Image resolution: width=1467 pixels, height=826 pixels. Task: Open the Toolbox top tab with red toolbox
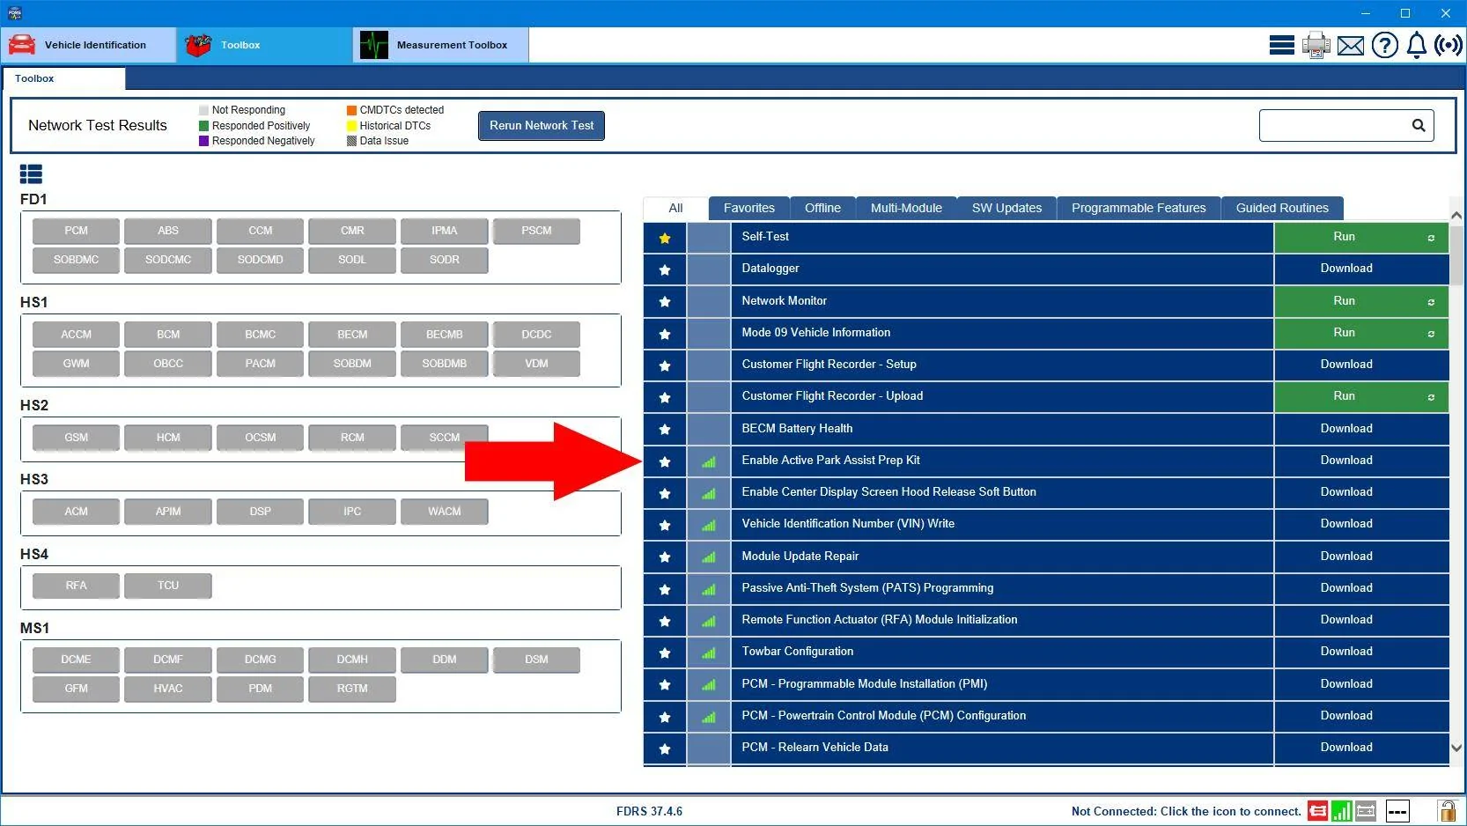tap(265, 45)
